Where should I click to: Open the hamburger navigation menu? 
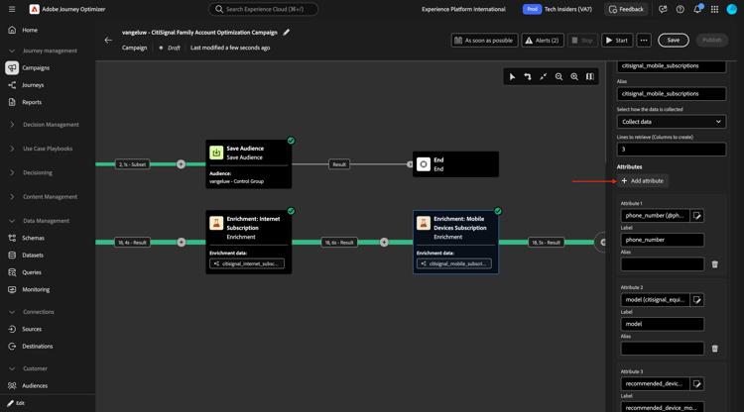(12, 9)
